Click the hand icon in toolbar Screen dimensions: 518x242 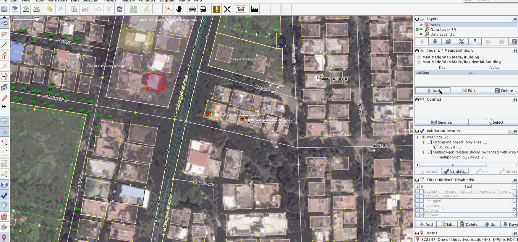[x=179, y=9]
